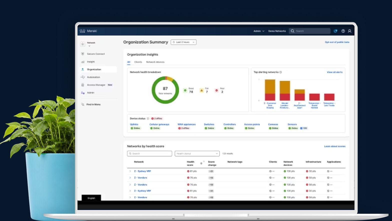The width and height of the screenshot is (392, 221).
Task: Click the Cisco Meraki logo
Action: tap(88, 31)
